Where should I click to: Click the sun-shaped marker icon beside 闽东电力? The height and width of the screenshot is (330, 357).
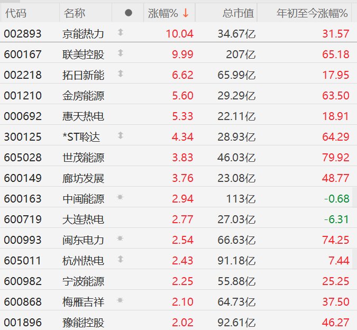click(120, 239)
